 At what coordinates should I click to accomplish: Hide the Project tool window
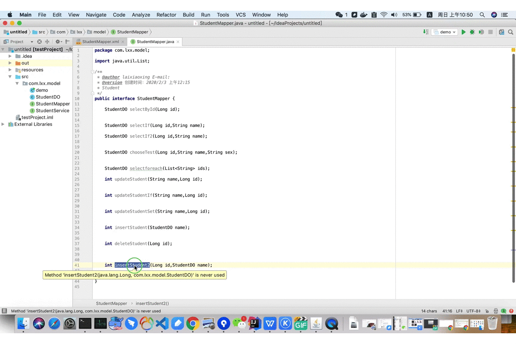(68, 42)
